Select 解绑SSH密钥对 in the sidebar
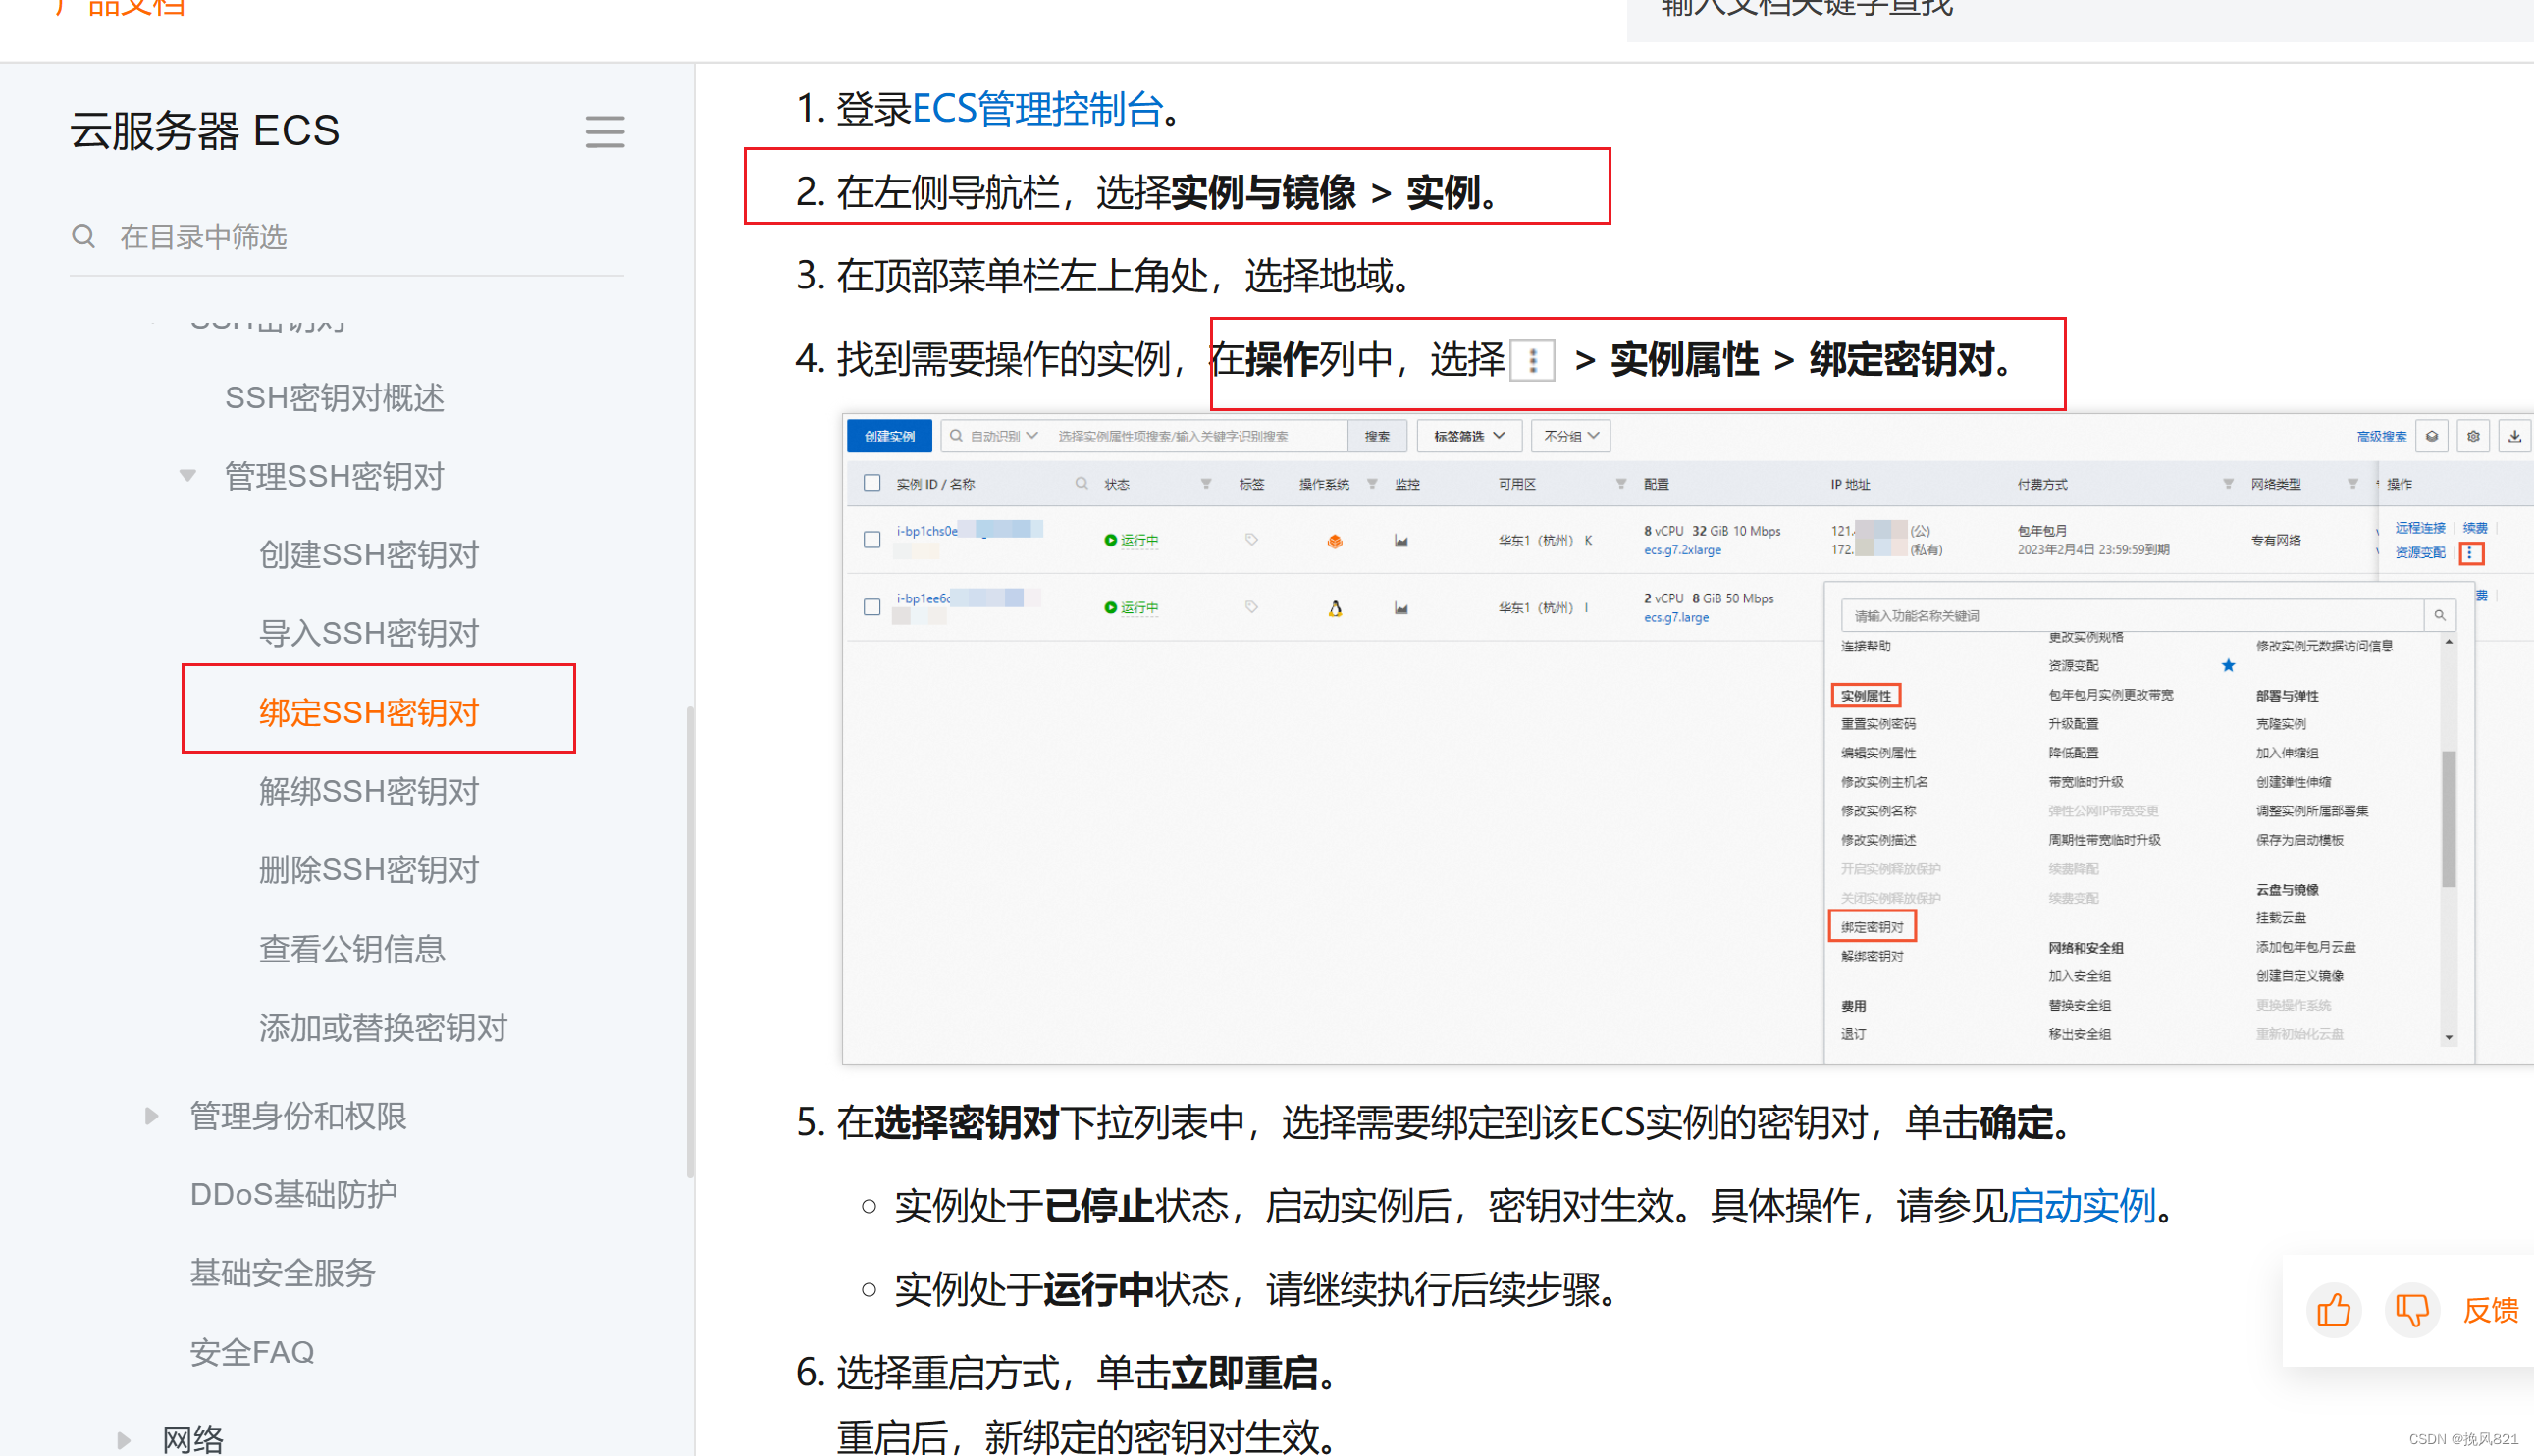The image size is (2534, 1456). (369, 791)
